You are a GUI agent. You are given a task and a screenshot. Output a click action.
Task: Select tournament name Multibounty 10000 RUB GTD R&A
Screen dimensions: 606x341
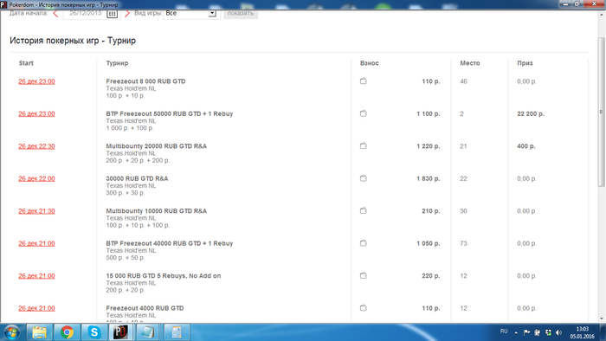coord(157,211)
